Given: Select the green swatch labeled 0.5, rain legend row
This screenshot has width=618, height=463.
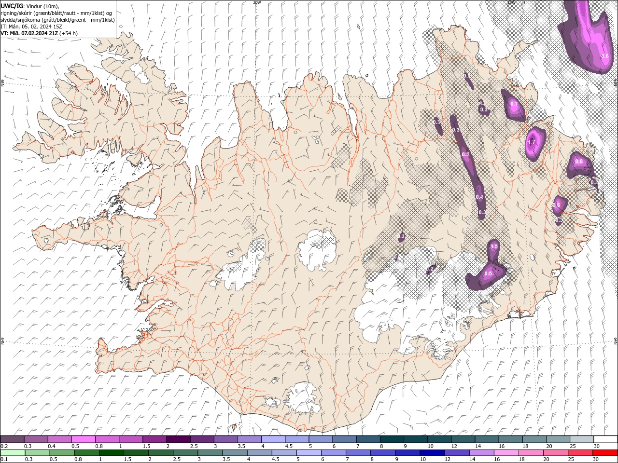Looking at the screenshot, I should point(62,453).
